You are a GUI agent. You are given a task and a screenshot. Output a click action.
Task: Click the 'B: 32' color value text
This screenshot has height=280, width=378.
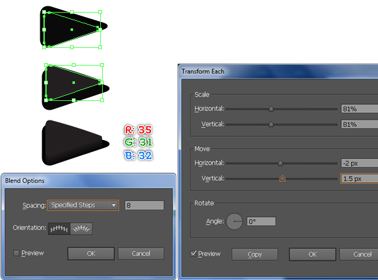(139, 155)
